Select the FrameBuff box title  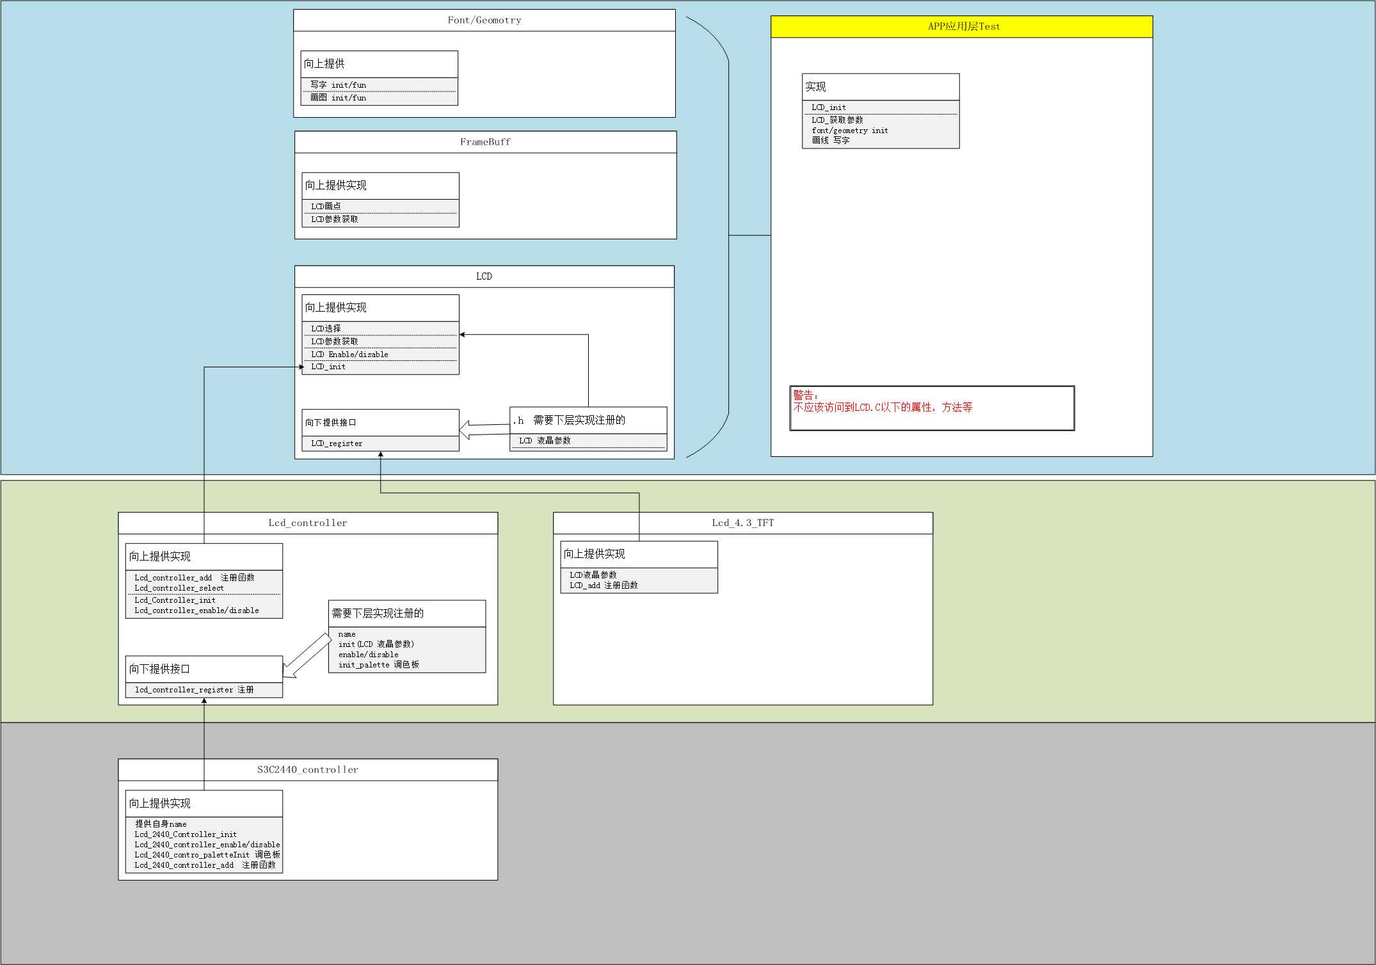coord(485,142)
